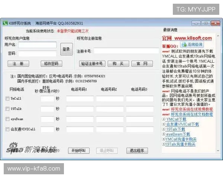Open 19Talk充值卡购买 link
The height and width of the screenshot is (178, 223).
pos(180,144)
